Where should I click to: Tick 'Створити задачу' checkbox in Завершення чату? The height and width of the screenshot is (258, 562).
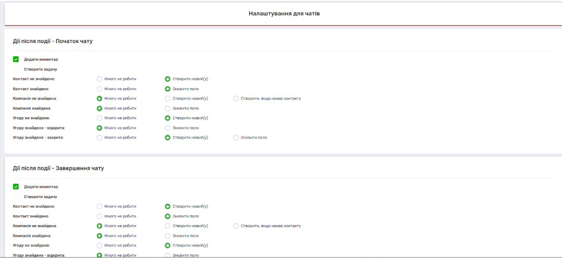16,197
